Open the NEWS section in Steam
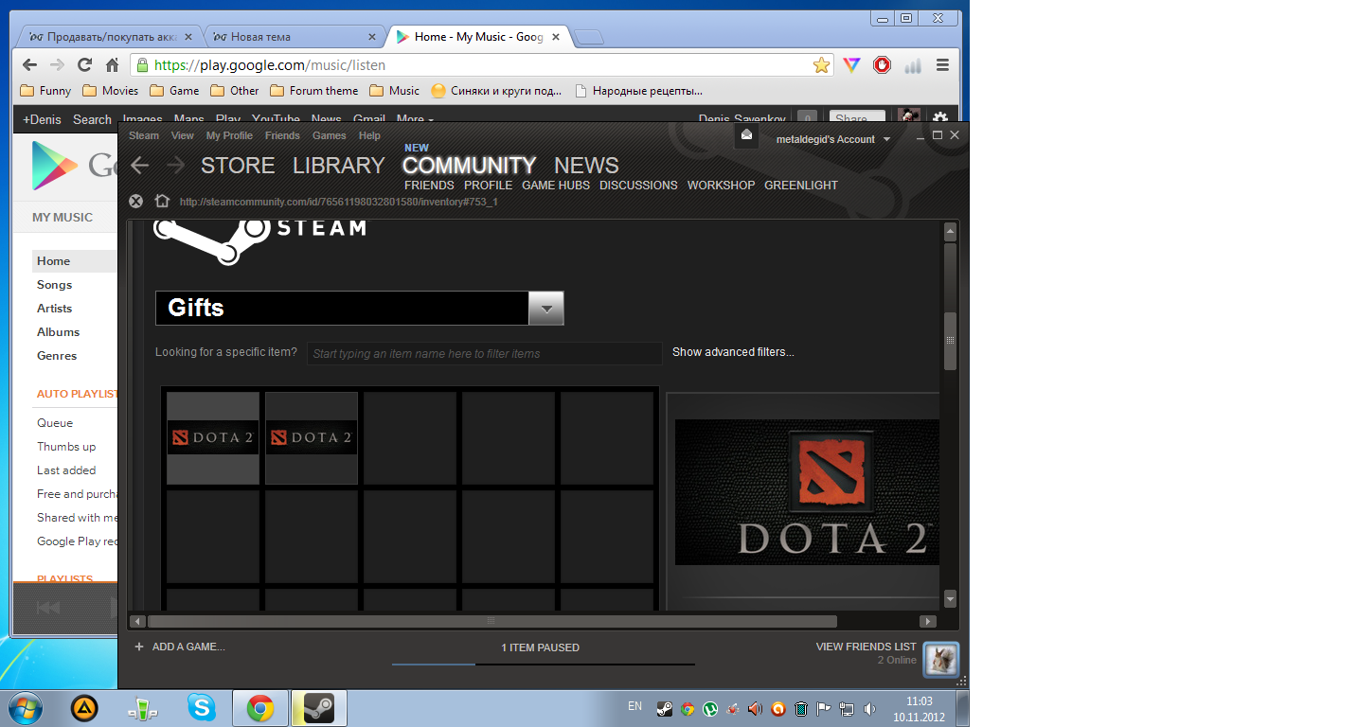 point(586,166)
